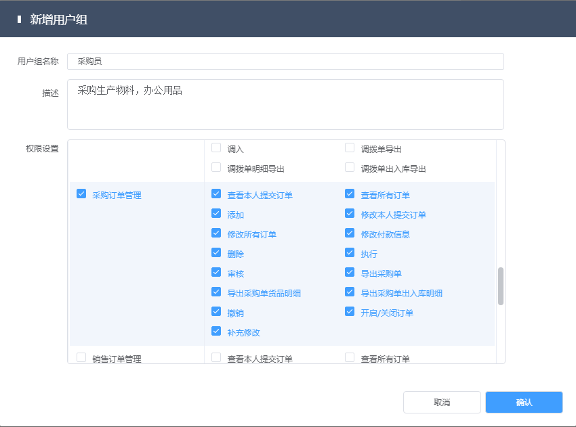Uncheck the 导出采购单出入库明细 checkbox
This screenshot has width=576, height=427.
pyautogui.click(x=350, y=292)
